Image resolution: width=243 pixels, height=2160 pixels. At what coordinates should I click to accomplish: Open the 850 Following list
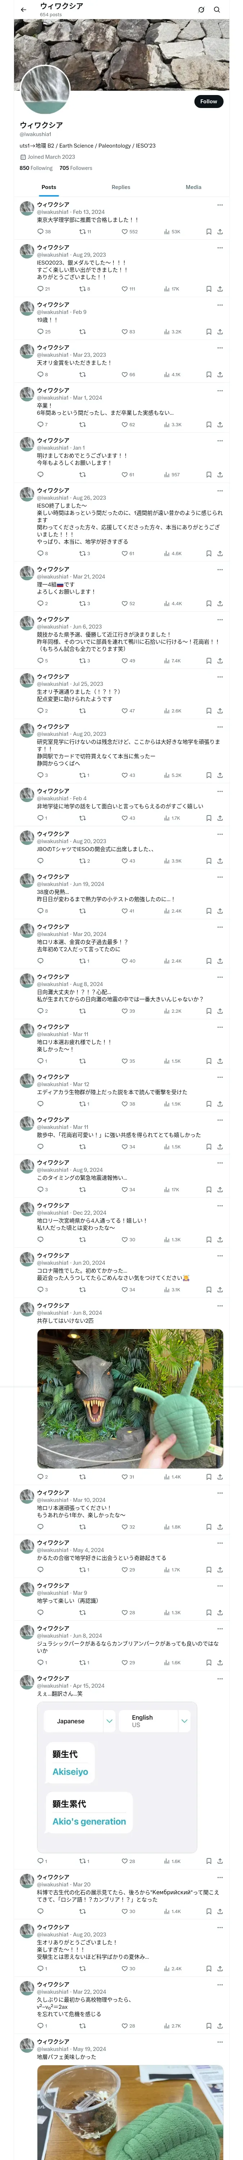click(x=36, y=168)
